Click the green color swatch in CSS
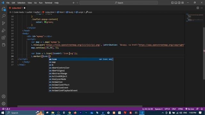Image resolution: width=205 pixels, height=115 pixels. 45,22
